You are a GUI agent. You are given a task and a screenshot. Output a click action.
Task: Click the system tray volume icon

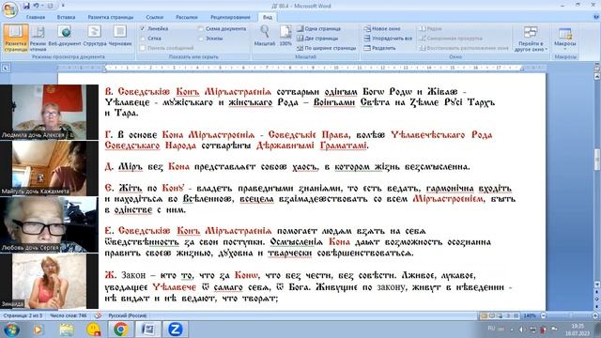click(522, 330)
